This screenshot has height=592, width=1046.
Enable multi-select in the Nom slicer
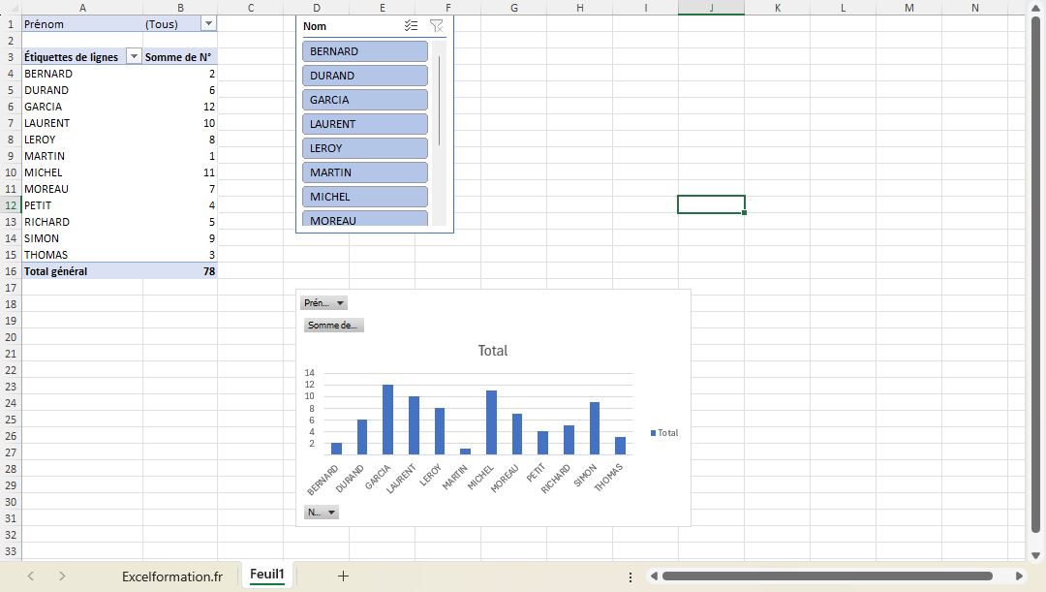click(411, 25)
